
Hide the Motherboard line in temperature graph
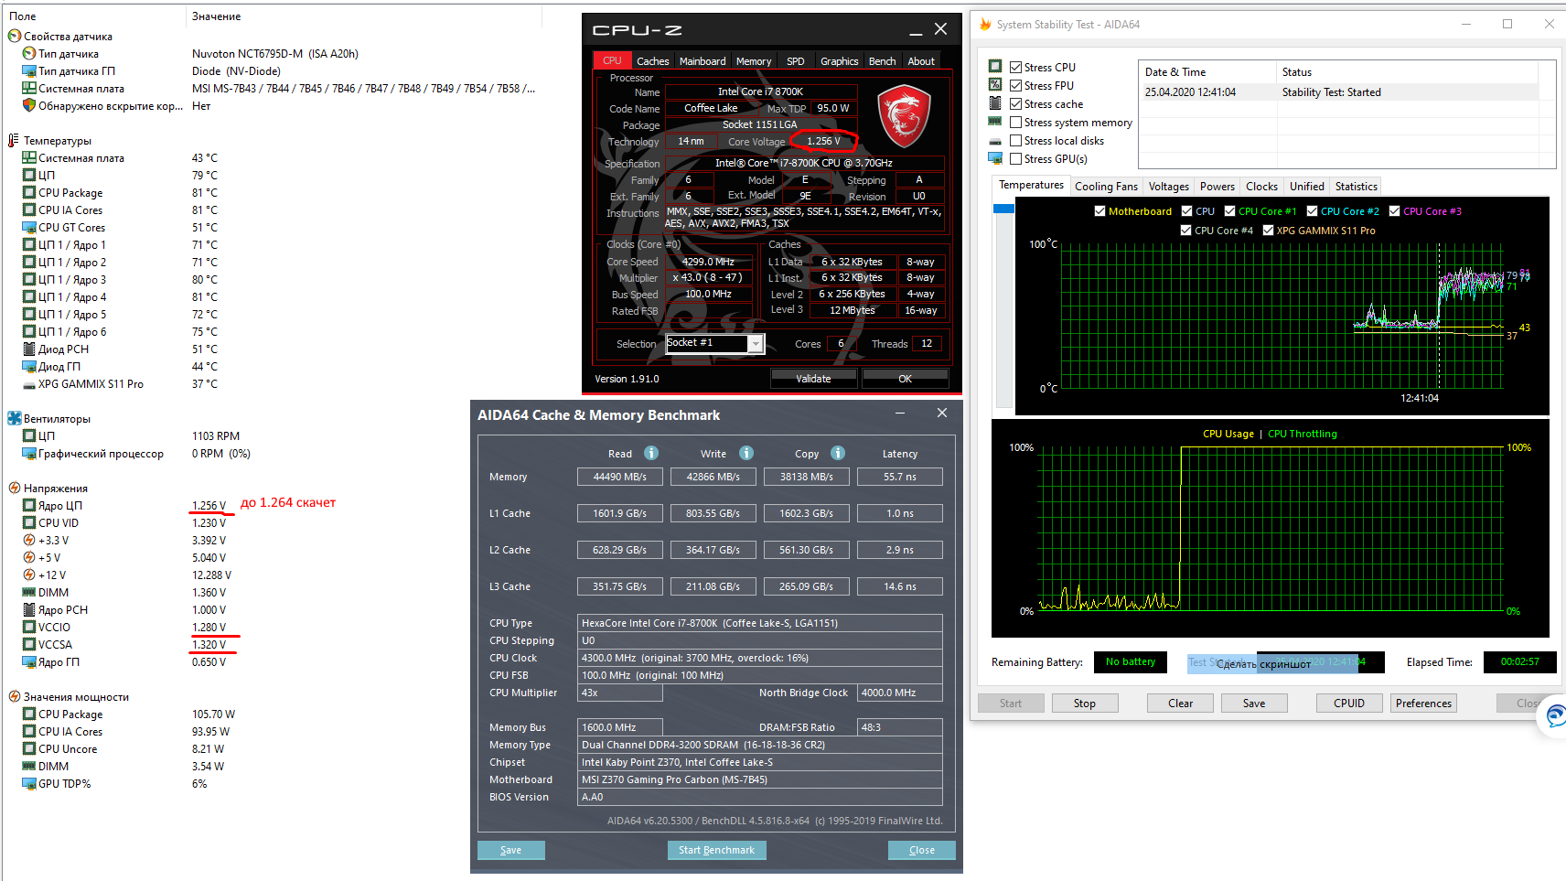(x=1099, y=211)
